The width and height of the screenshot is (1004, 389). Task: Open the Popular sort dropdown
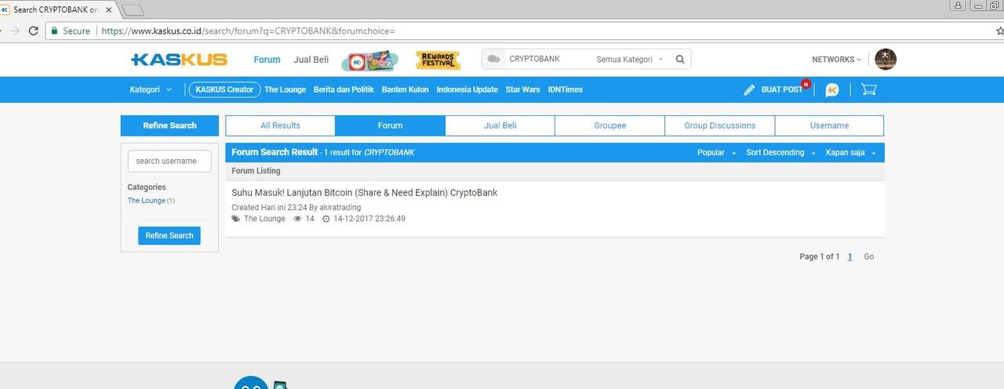point(716,152)
